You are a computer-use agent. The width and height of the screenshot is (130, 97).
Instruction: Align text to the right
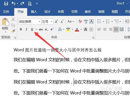110,29
